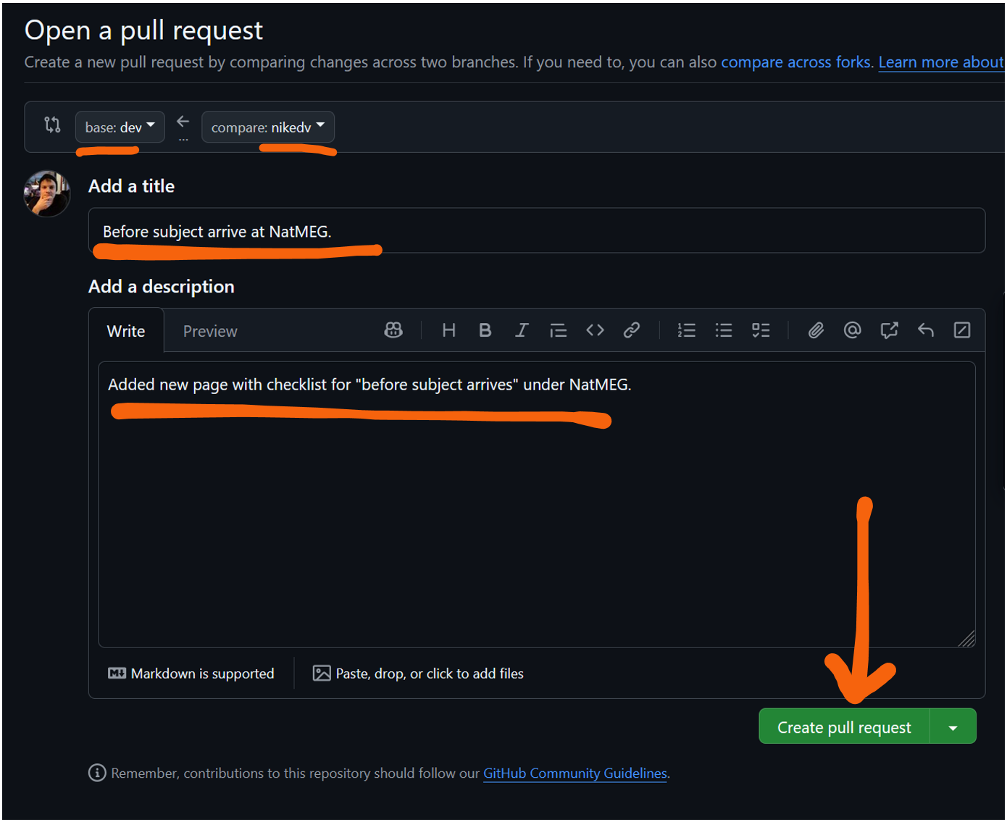
Task: Click the Create pull request button
Action: [x=843, y=727]
